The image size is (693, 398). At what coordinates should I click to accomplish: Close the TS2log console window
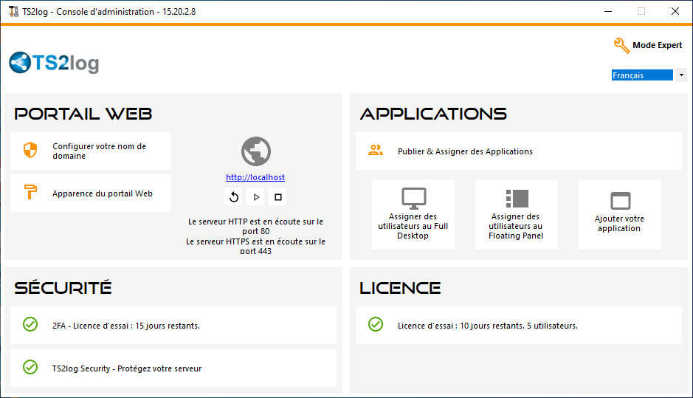pyautogui.click(x=675, y=12)
